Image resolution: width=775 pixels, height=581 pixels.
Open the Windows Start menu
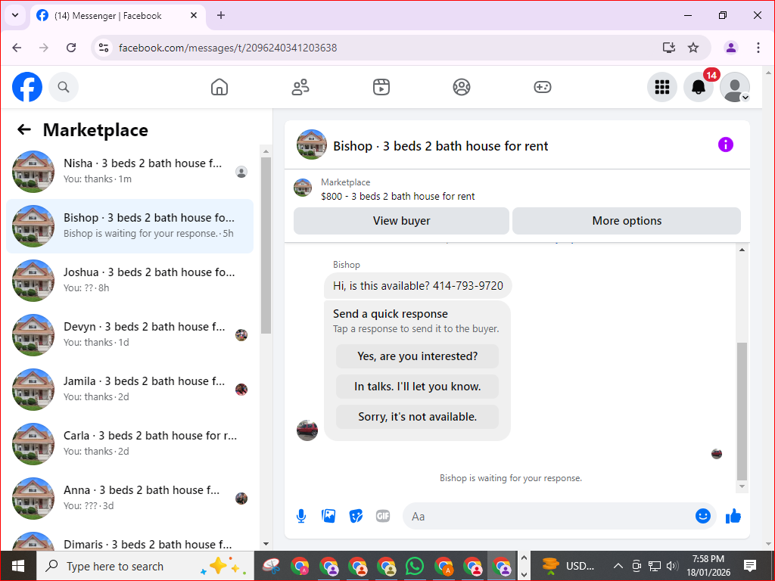click(x=18, y=566)
